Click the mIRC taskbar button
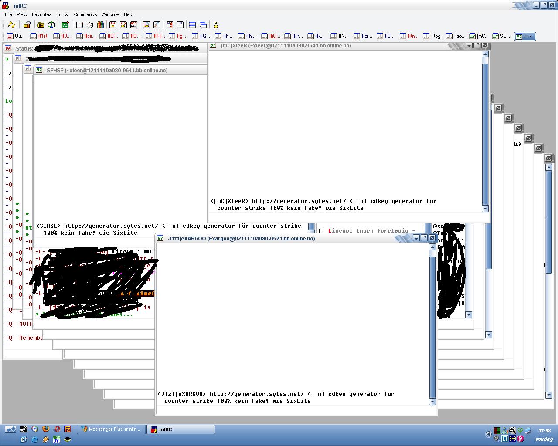Screen dimensions: 558x446 click(180, 429)
